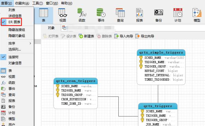Open the 帮助(H) menu
The image size is (205, 126).
[67, 3]
